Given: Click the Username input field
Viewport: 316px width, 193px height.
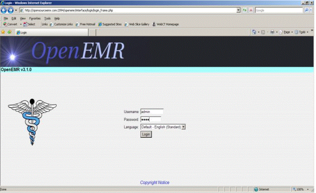Looking at the screenshot, I should point(152,112).
